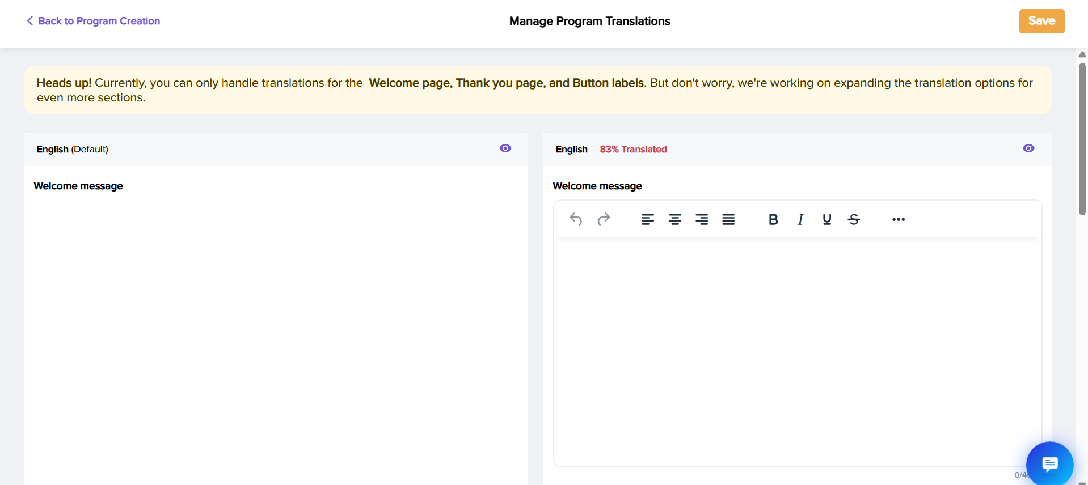
Task: Apply strikethrough formatting
Action: tap(854, 219)
